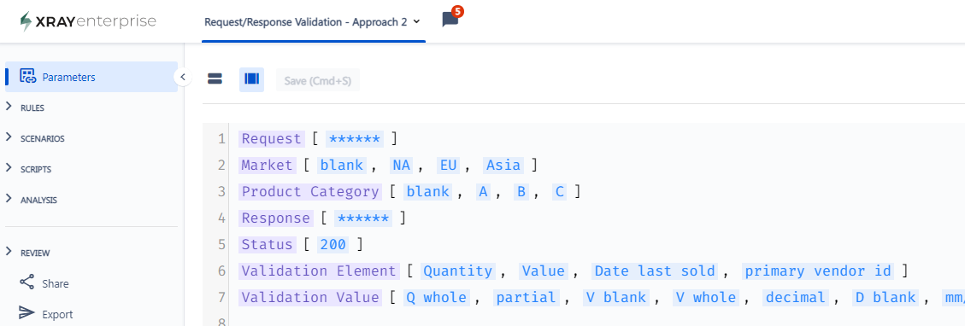Click the Market parameter name on line 2
This screenshot has width=965, height=326.
coord(267,166)
